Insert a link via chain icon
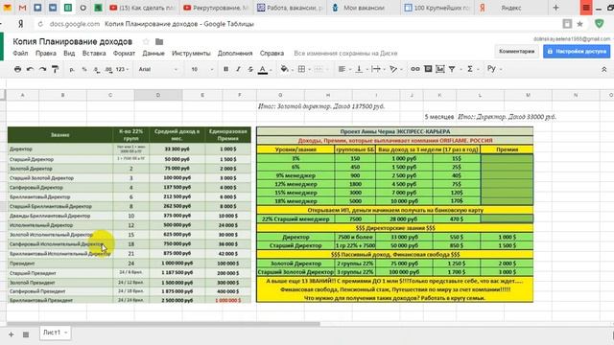 pyautogui.click(x=415, y=69)
